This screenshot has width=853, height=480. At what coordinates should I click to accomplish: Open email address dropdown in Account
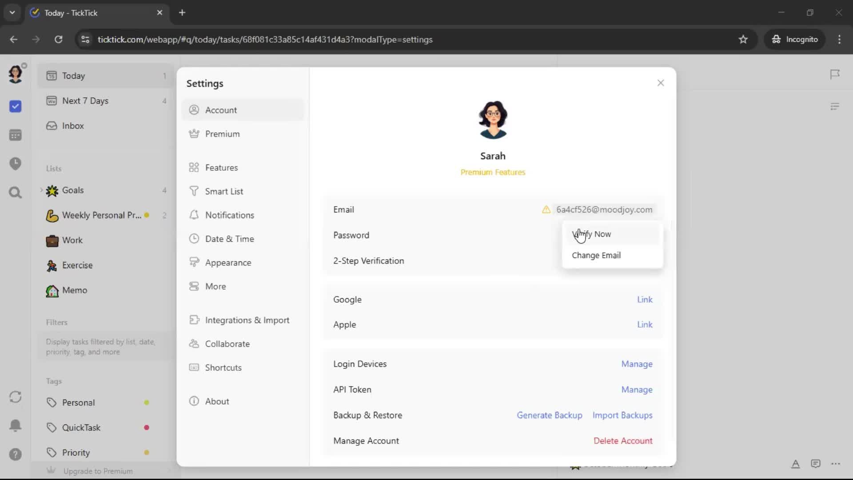[604, 210]
